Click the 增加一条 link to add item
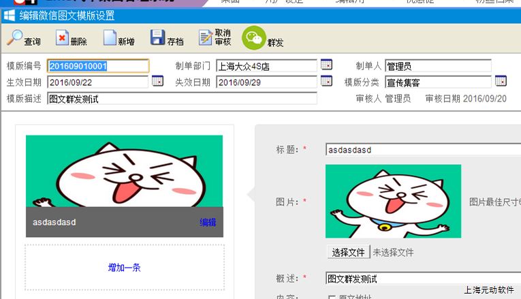The width and height of the screenshot is (521, 299). [x=125, y=268]
